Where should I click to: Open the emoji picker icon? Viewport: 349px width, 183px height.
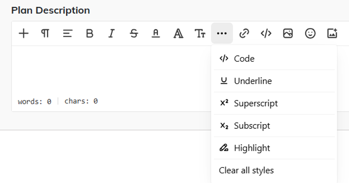pos(310,34)
